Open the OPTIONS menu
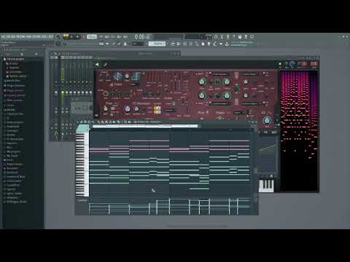Viewport: 350px width, 262px height. pyautogui.click(x=36, y=36)
